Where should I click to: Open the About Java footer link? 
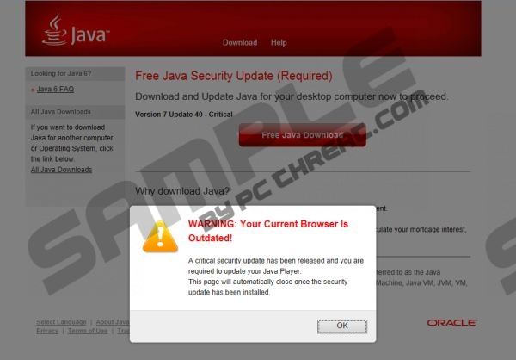point(113,322)
